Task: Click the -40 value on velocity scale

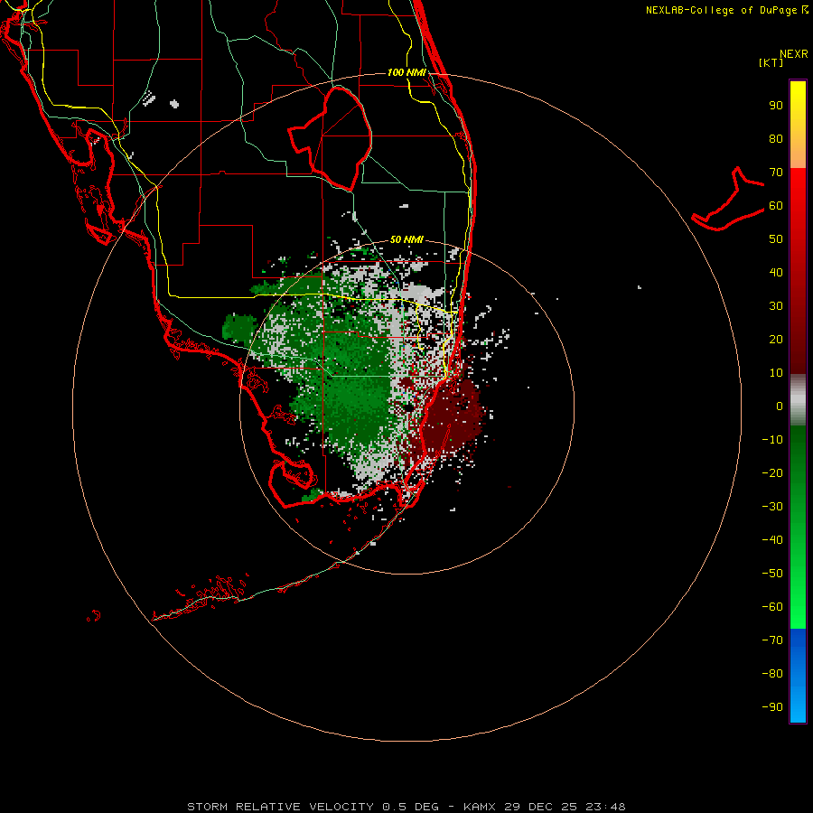Action: [772, 540]
